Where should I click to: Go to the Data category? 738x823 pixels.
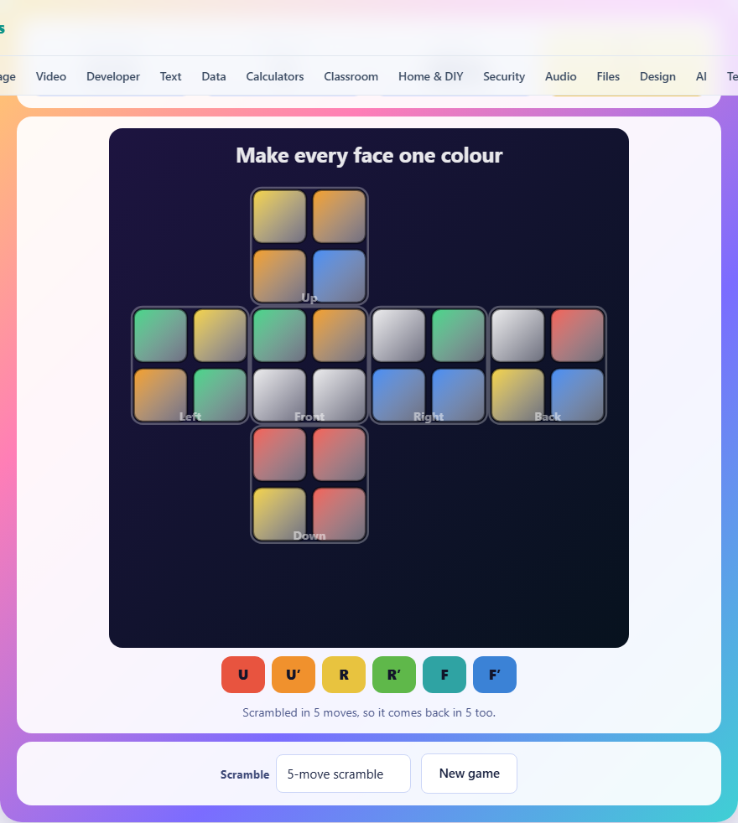(214, 76)
